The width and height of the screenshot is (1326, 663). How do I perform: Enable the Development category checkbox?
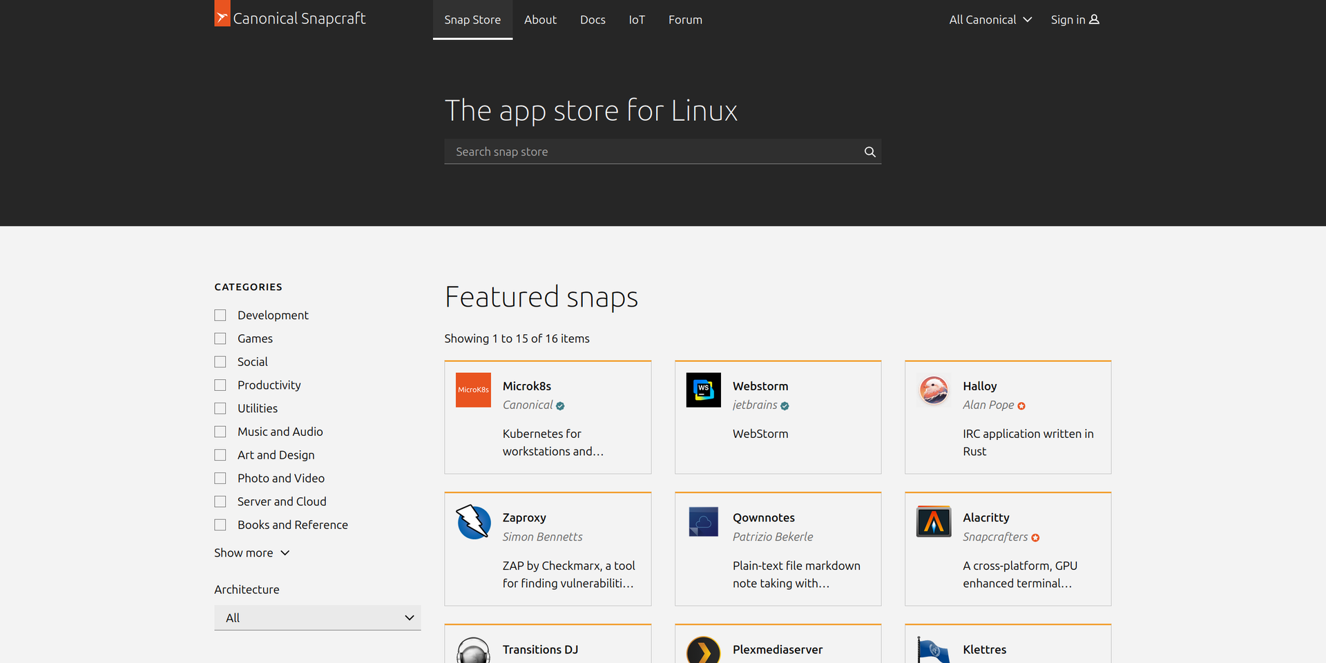coord(220,315)
